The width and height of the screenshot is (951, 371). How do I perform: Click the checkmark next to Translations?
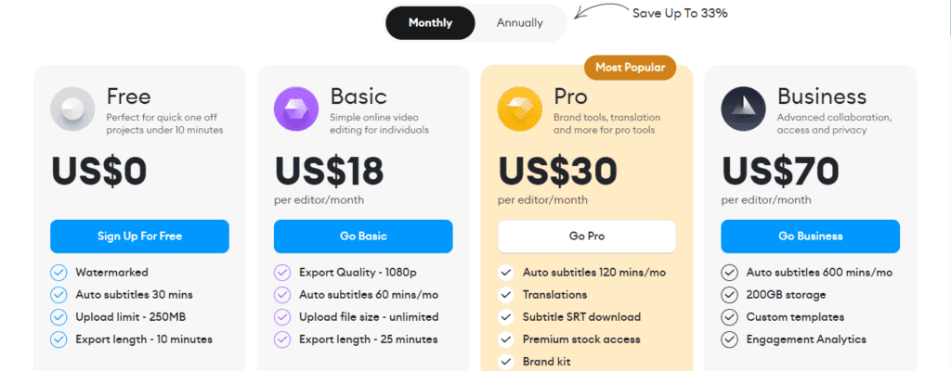[506, 295]
